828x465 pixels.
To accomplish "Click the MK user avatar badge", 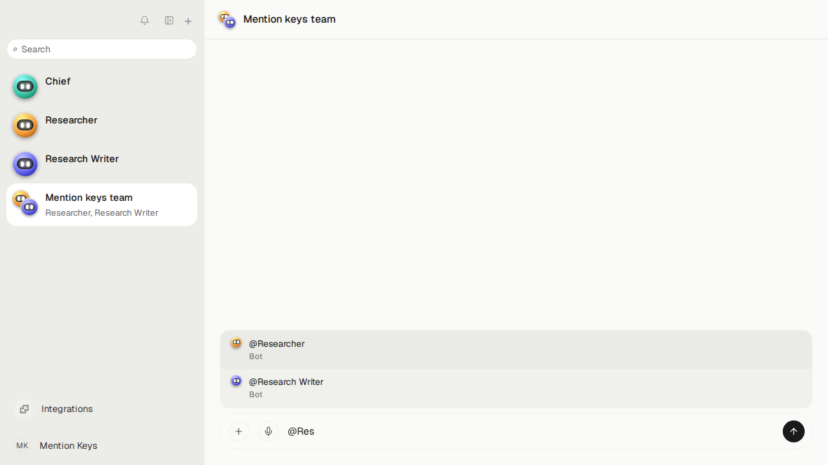I will pos(23,446).
